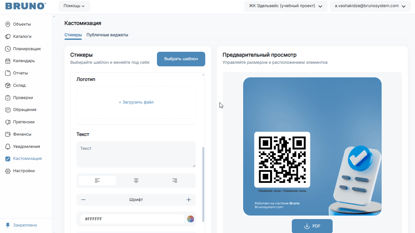The height and width of the screenshot is (233, 415).
Task: Switch to the Публичные виджеты tab
Action: click(x=107, y=35)
